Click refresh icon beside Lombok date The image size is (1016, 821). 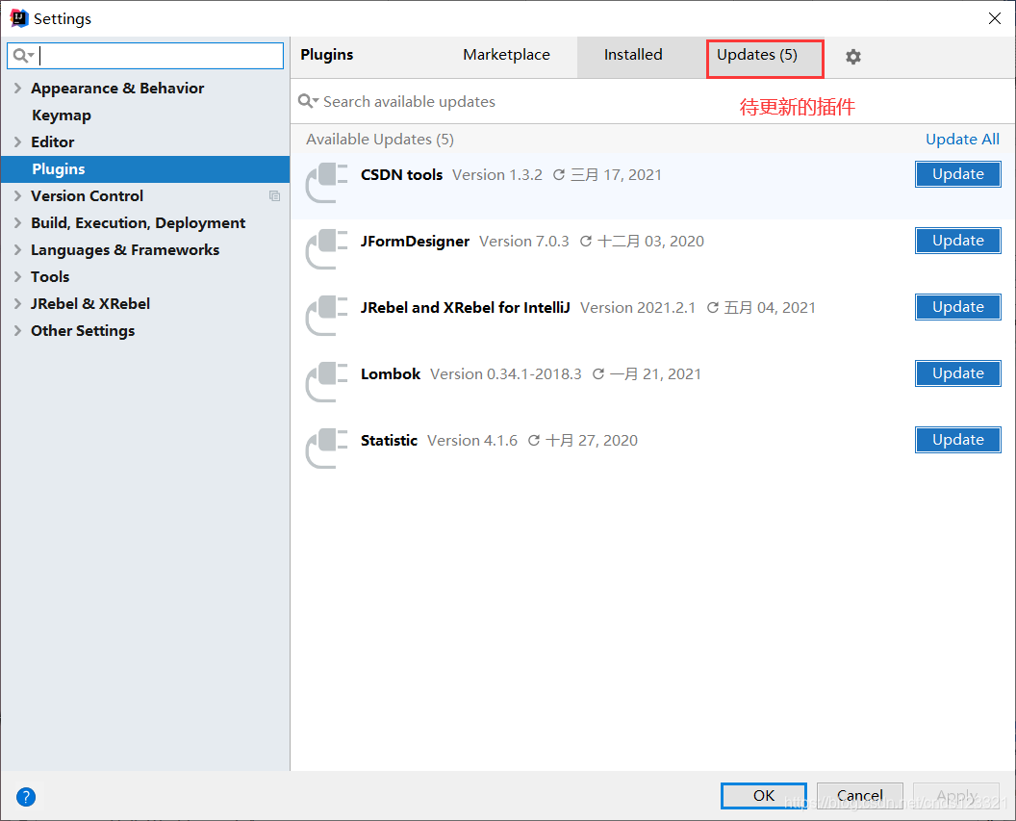[x=598, y=373]
